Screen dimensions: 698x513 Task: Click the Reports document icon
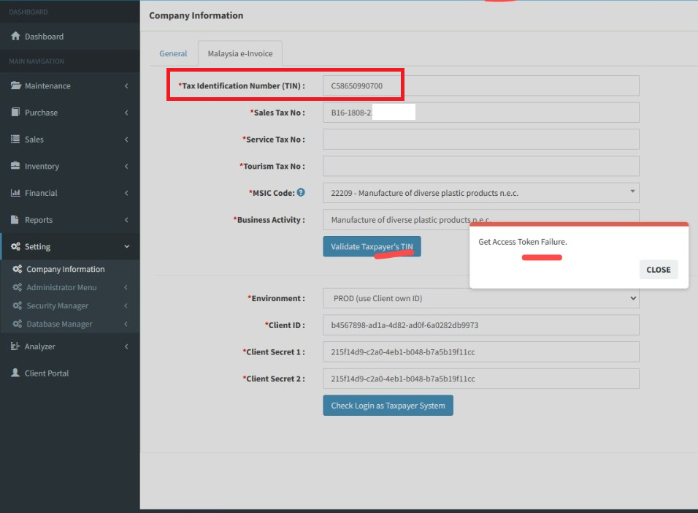point(15,220)
